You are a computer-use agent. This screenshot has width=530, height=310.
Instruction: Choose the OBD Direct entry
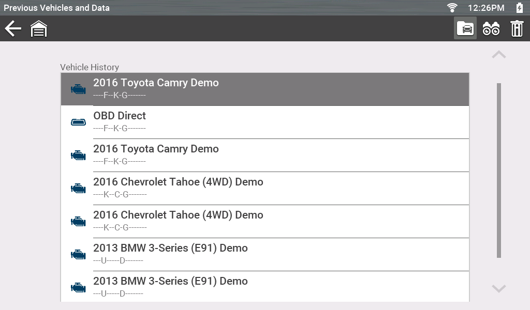(x=264, y=122)
